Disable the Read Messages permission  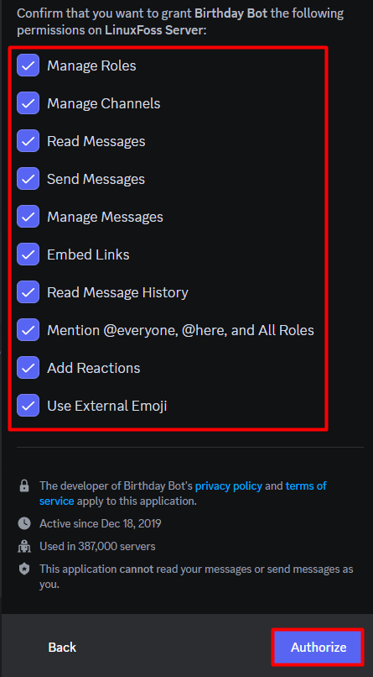(28, 141)
